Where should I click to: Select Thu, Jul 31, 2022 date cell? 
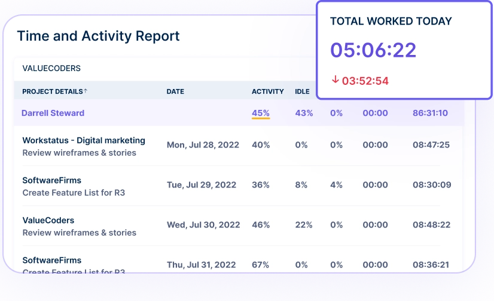202,265
